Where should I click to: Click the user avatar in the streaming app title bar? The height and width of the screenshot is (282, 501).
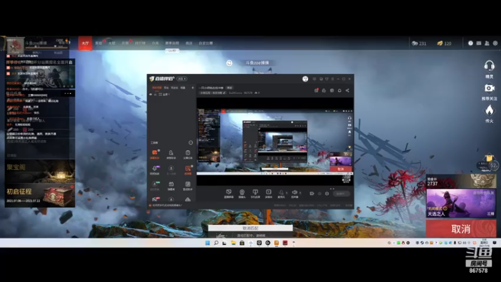click(x=305, y=79)
